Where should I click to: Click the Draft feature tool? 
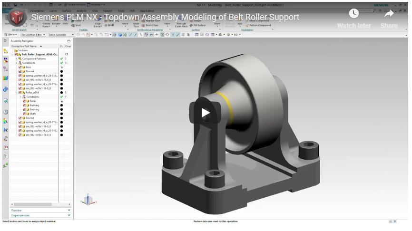109,26
